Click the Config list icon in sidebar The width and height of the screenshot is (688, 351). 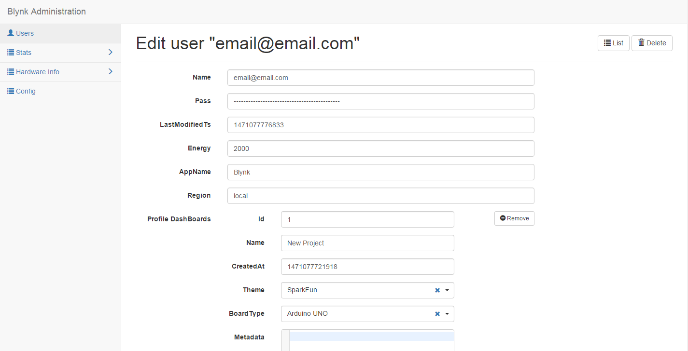11,91
